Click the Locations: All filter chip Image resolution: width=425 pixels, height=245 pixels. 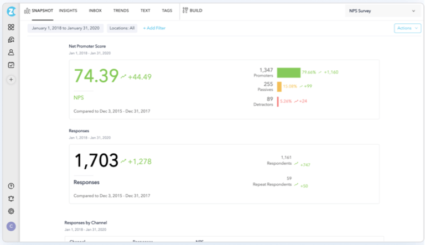point(122,28)
